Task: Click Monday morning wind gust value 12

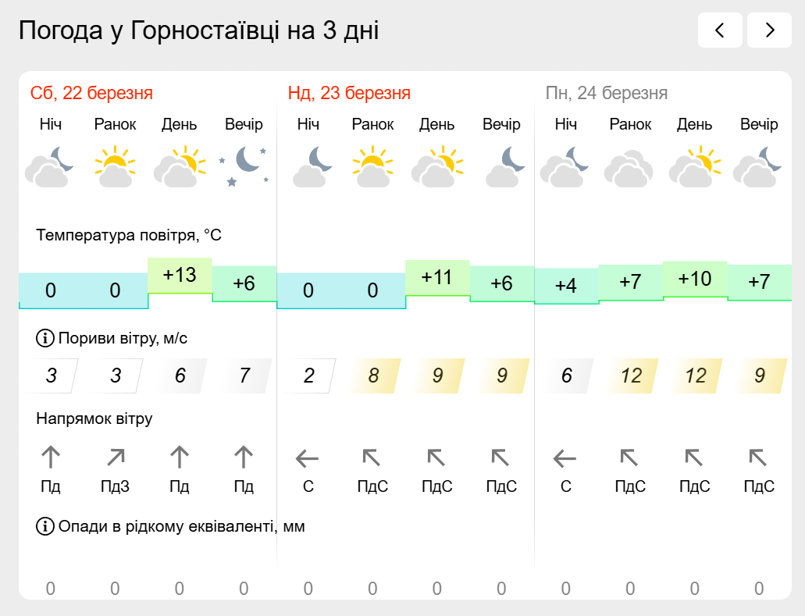Action: (x=631, y=376)
